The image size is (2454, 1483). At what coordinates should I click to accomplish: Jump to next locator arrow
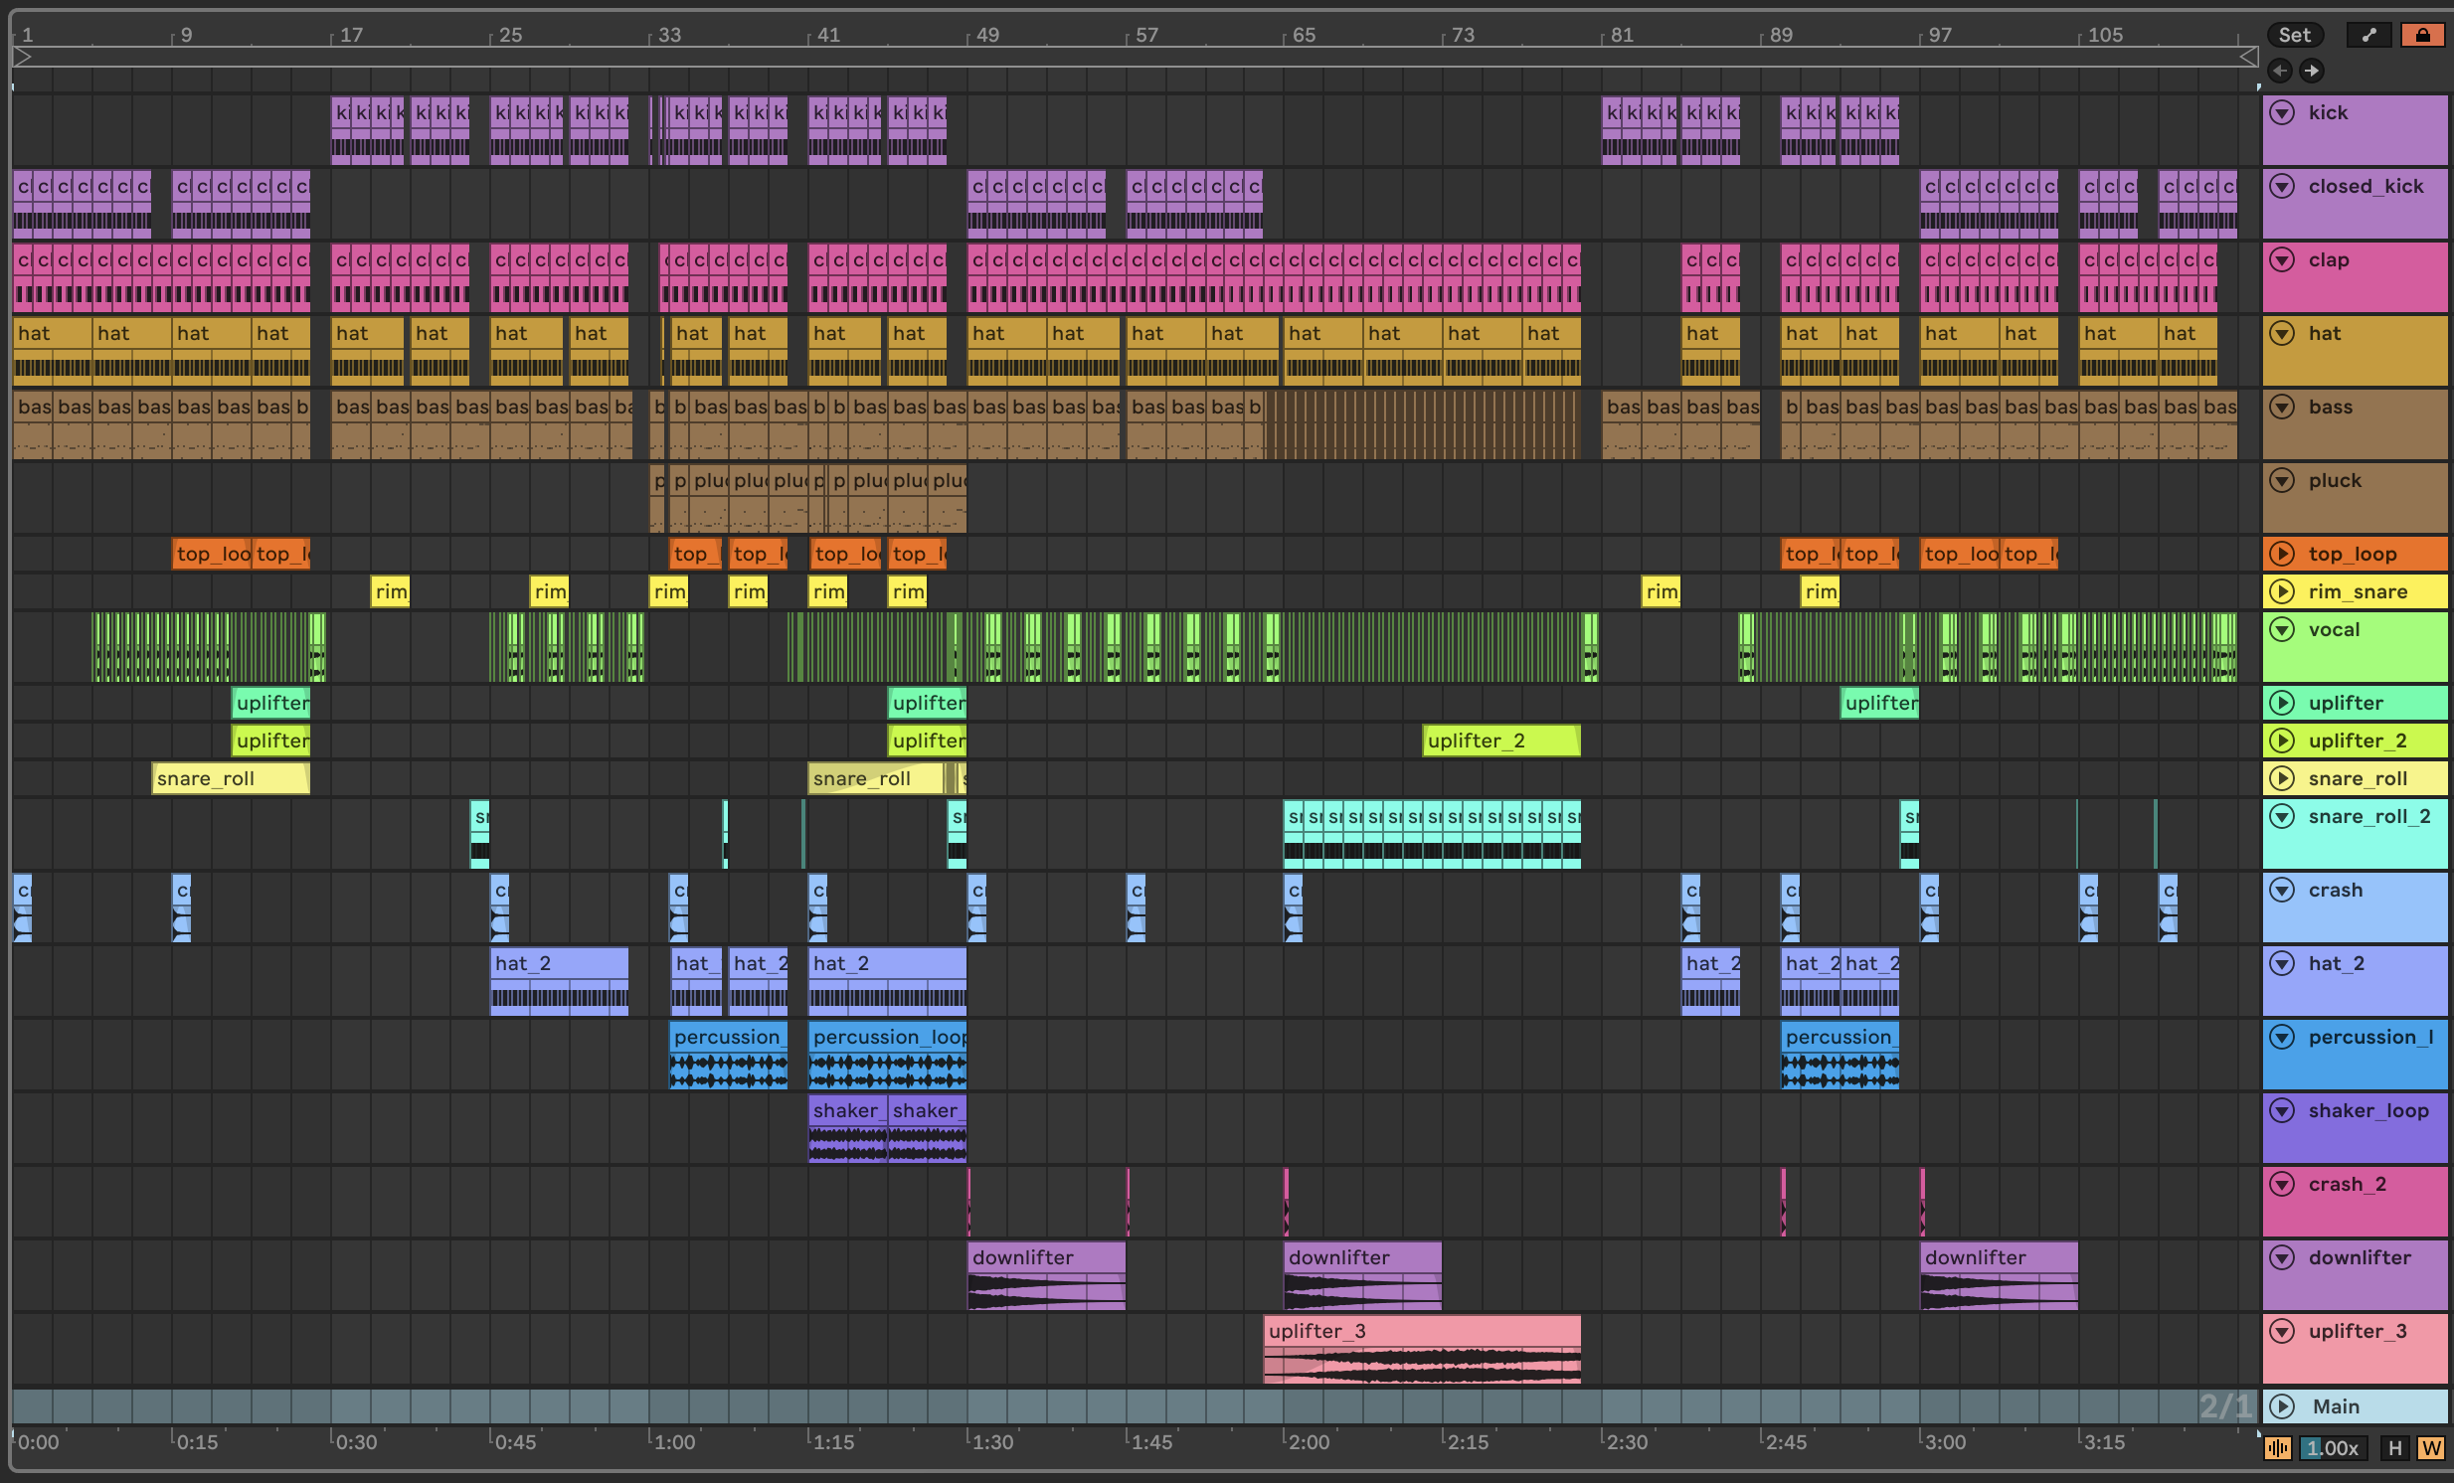tap(2312, 71)
